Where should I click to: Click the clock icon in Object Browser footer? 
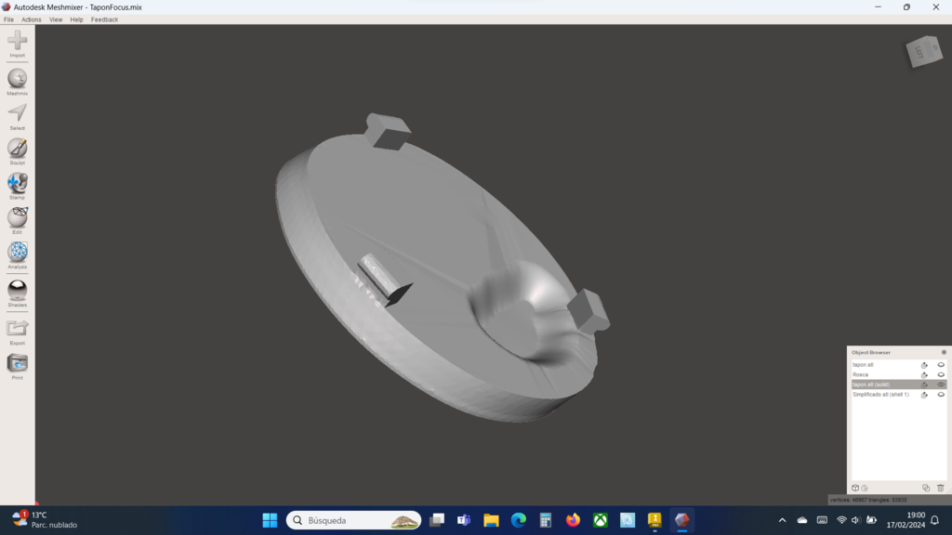[865, 488]
